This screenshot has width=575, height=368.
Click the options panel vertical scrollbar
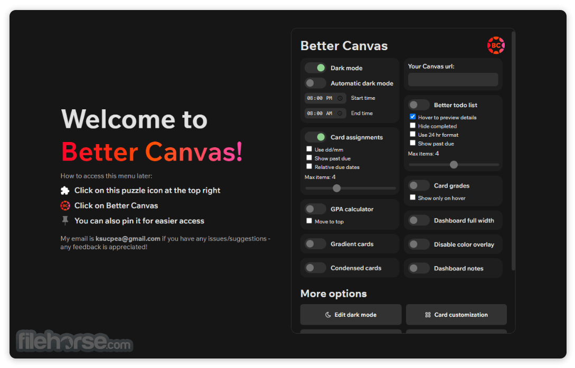(x=513, y=151)
